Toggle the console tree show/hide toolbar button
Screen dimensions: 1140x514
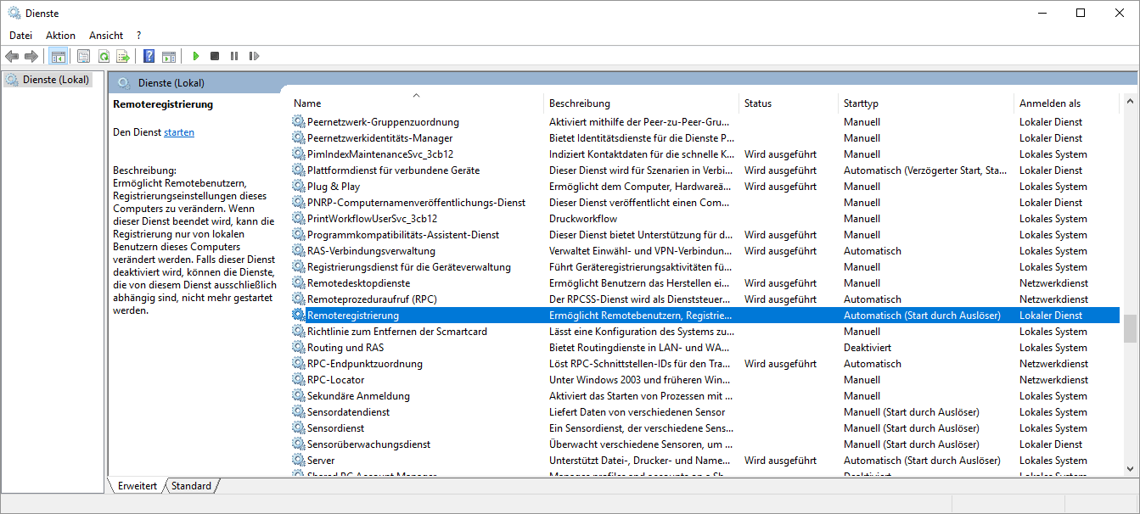click(59, 56)
